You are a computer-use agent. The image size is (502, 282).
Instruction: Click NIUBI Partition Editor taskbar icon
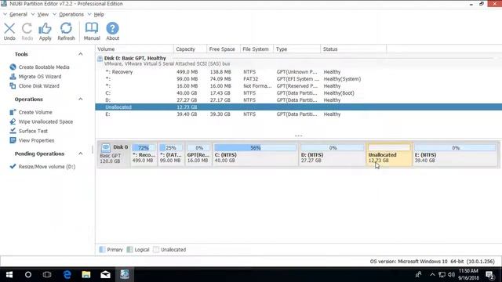(125, 274)
